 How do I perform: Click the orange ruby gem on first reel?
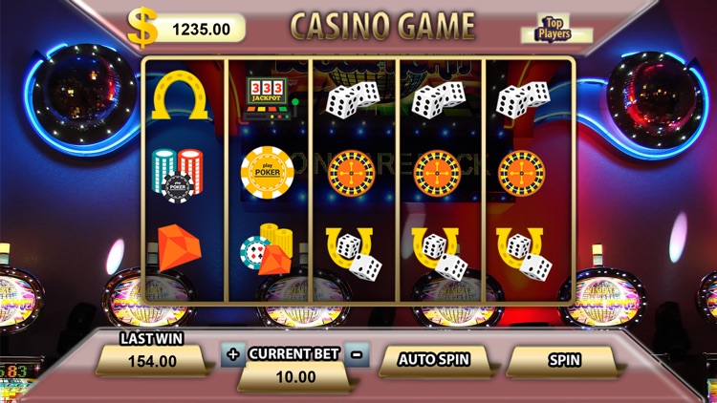180,248
